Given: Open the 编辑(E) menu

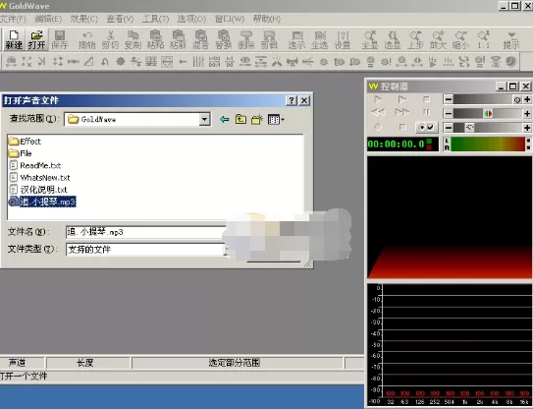Looking at the screenshot, I should (x=48, y=19).
